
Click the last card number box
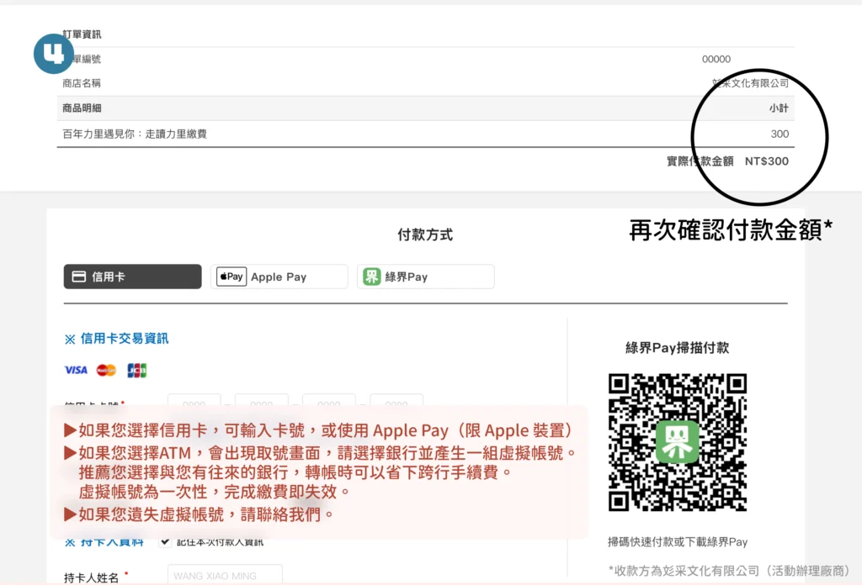pyautogui.click(x=396, y=400)
